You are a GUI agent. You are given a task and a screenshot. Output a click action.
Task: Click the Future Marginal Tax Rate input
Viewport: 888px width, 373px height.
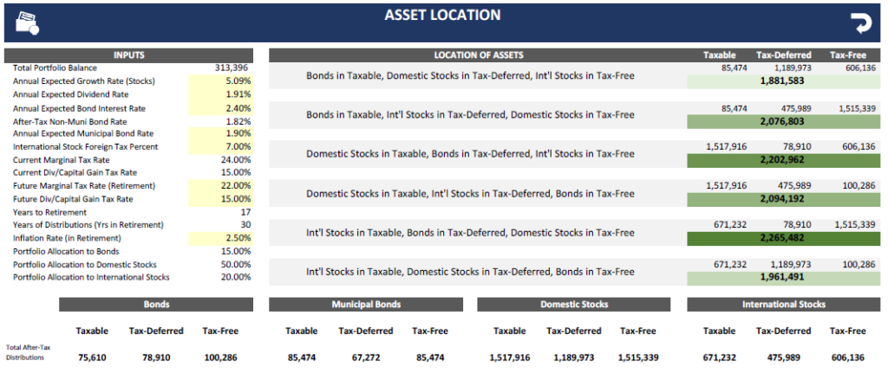click(221, 186)
